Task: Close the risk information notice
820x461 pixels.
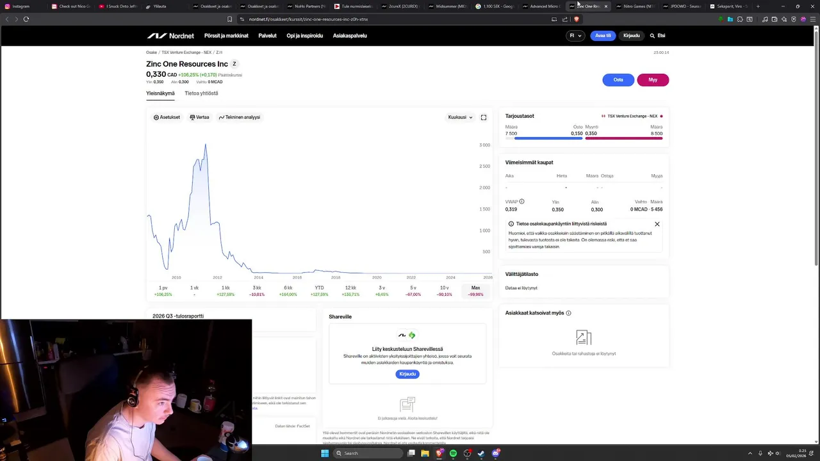Action: click(657, 224)
